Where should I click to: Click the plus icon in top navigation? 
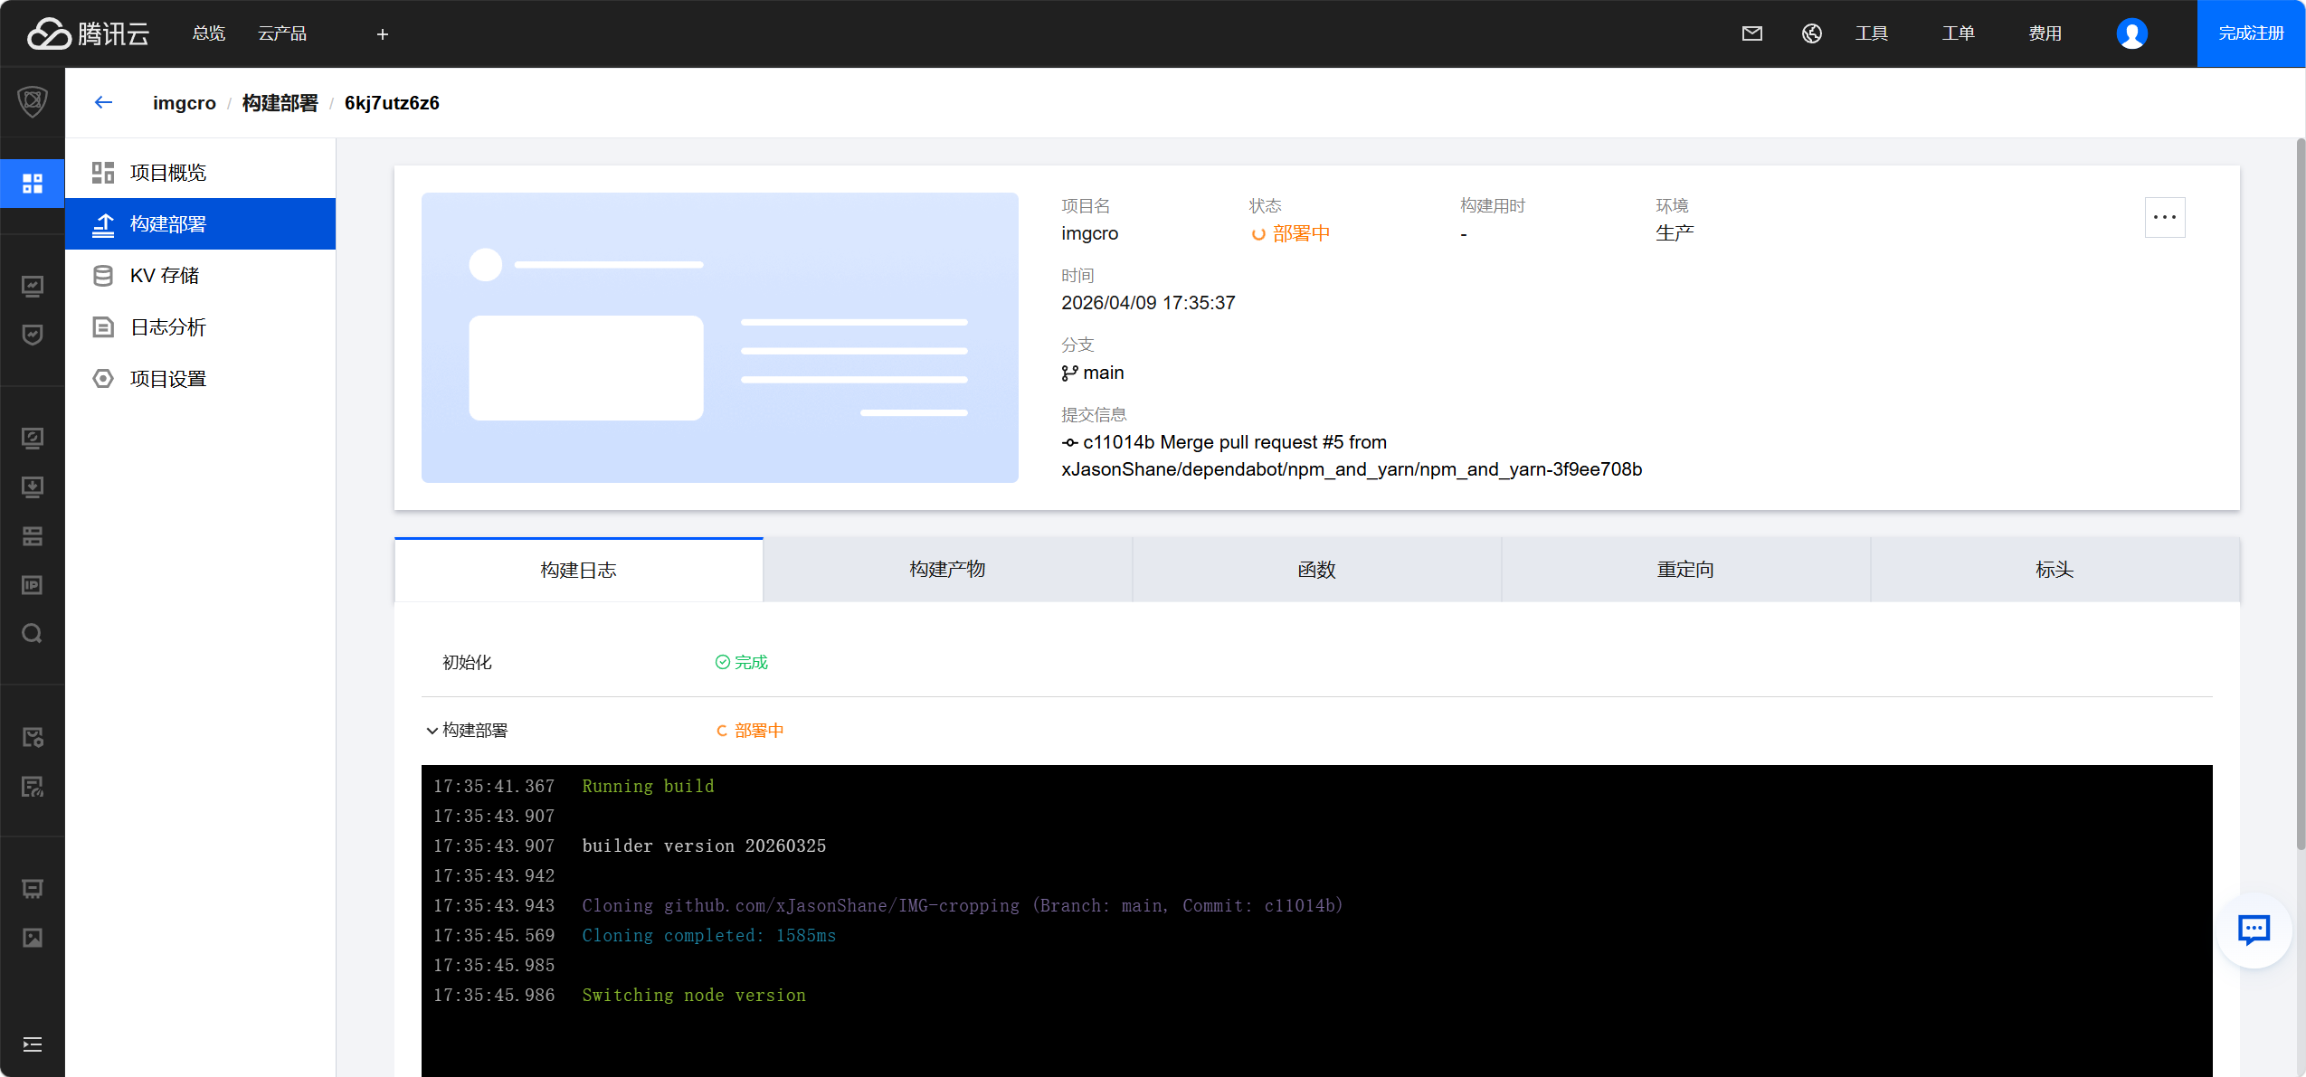click(382, 34)
